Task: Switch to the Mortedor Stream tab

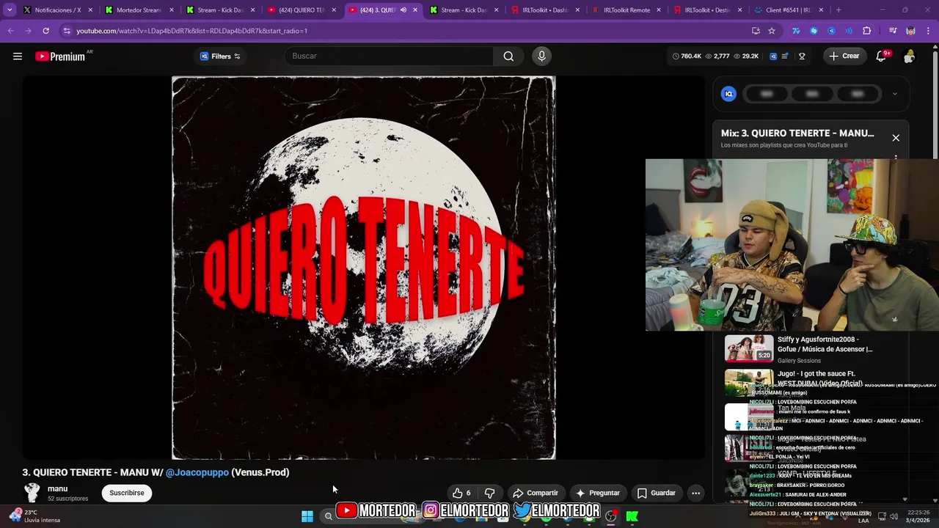Action: click(x=139, y=10)
